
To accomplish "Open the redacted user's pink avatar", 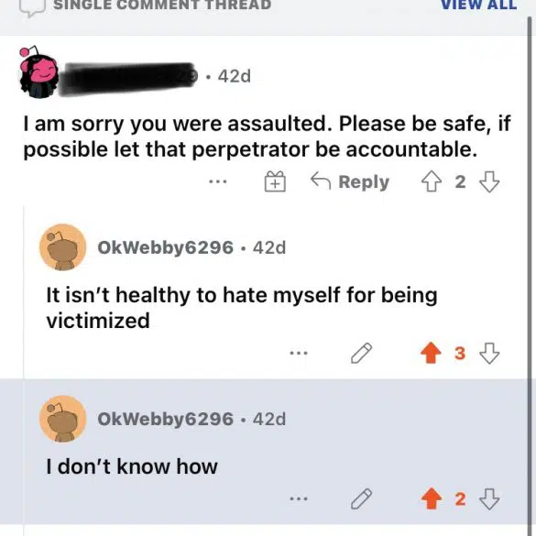I will pyautogui.click(x=38, y=72).
